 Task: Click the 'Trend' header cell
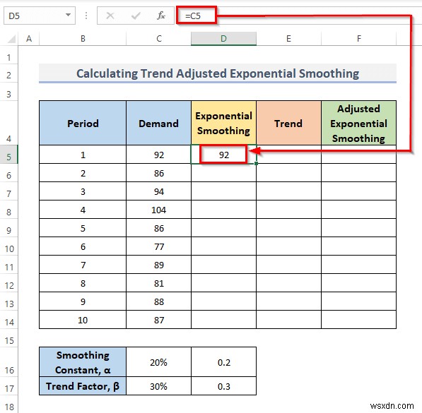(288, 123)
